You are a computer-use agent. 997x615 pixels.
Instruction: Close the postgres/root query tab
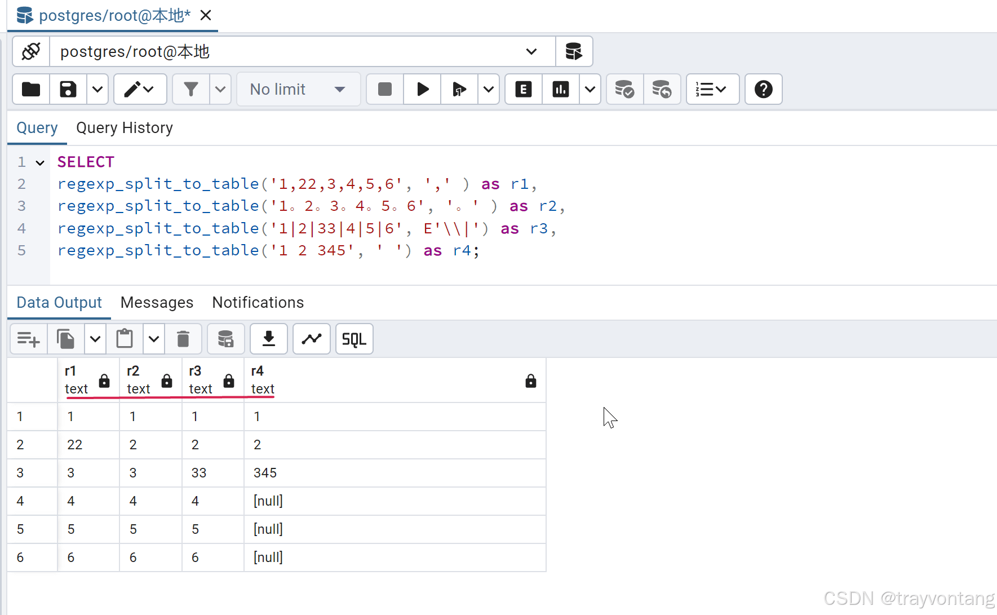coord(206,15)
